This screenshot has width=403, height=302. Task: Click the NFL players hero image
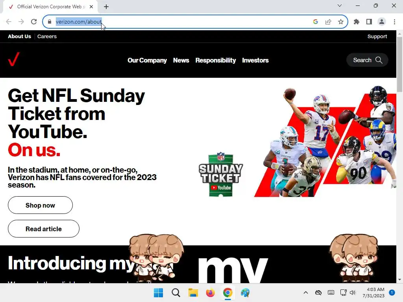(325, 142)
